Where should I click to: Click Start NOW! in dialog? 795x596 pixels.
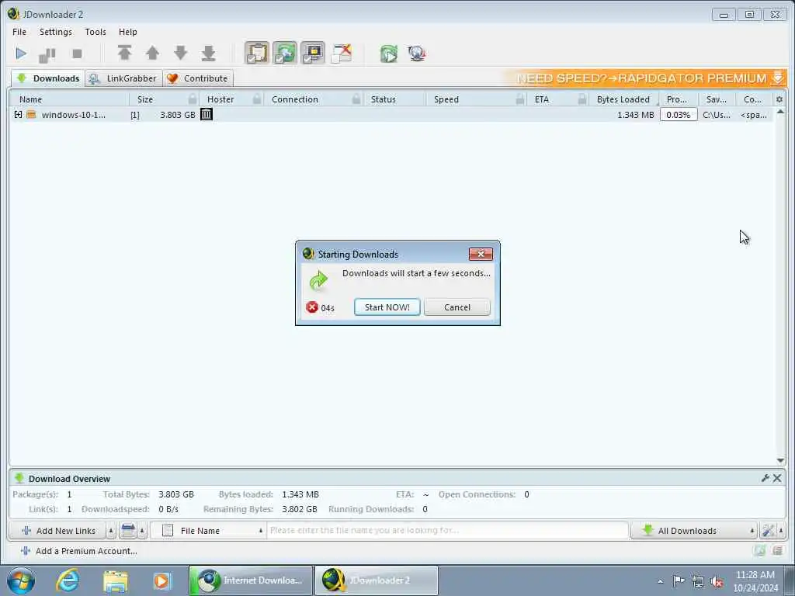click(387, 307)
